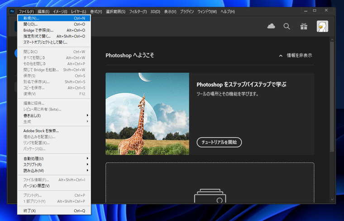This screenshot has width=344, height=221.
Task: Click チュートリアルを開始 button
Action: (219, 142)
